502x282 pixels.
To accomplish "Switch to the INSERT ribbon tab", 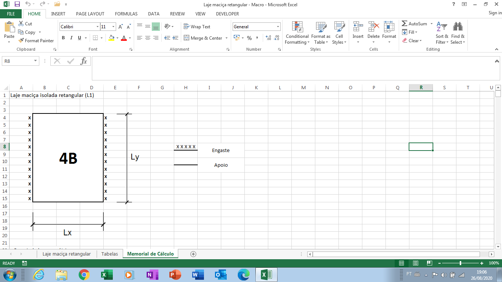I will tap(58, 14).
